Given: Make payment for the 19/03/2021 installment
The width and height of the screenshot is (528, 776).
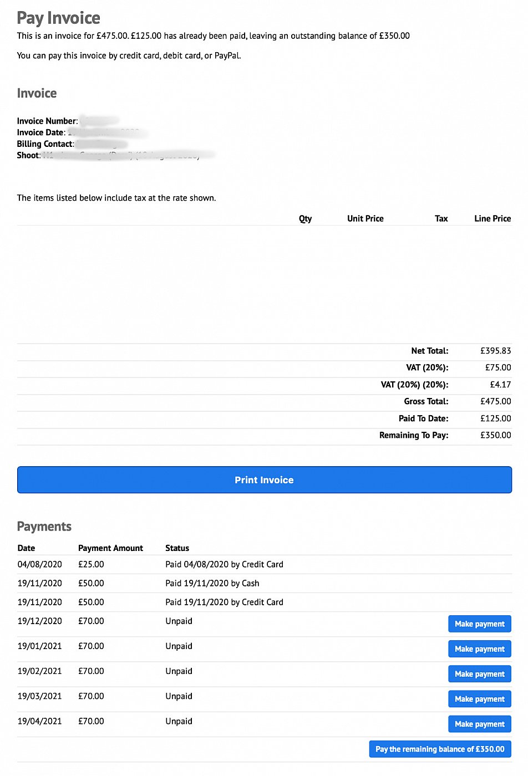Looking at the screenshot, I should (479, 699).
